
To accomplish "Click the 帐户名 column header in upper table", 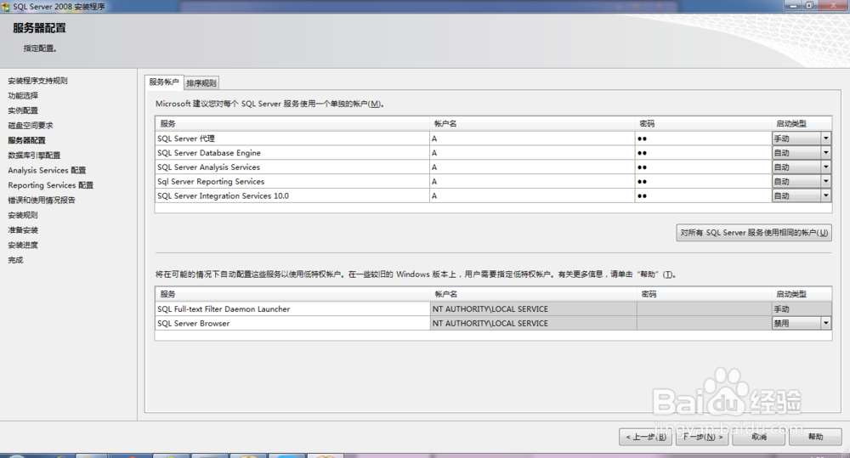I will click(x=532, y=123).
